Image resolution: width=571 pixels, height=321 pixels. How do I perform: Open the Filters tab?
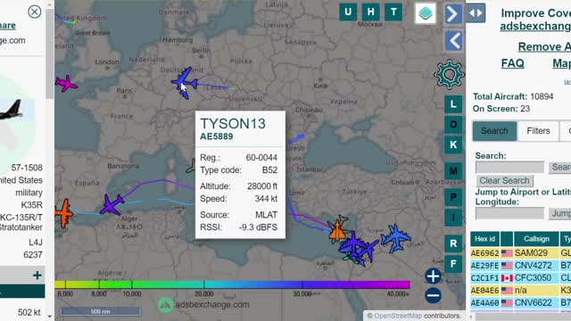pyautogui.click(x=538, y=131)
